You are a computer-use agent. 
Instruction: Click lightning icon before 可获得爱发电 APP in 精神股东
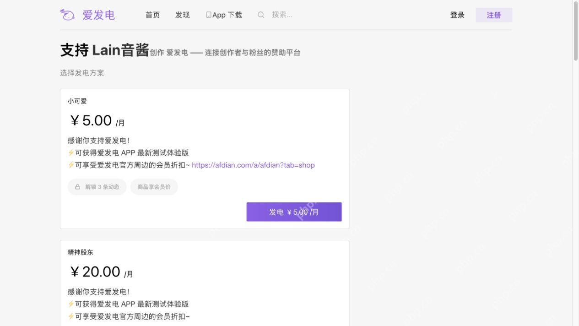click(71, 304)
